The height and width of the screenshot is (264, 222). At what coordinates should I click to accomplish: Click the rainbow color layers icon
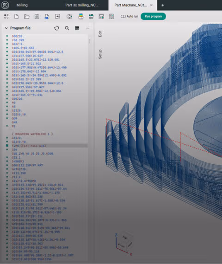81,16
